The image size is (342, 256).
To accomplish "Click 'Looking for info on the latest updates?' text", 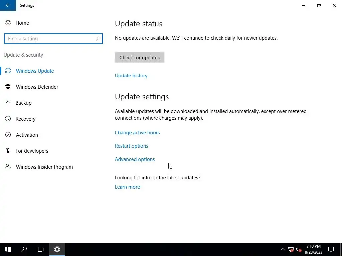I will click(x=158, y=178).
